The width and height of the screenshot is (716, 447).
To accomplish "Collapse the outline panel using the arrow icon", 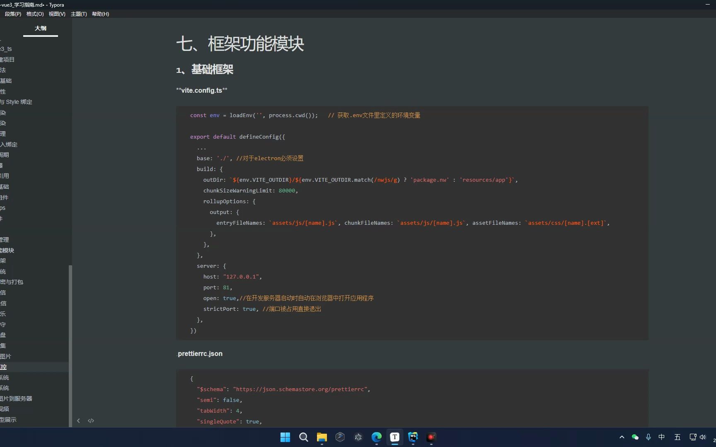I will (x=79, y=421).
